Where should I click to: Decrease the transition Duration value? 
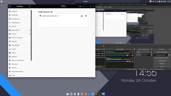point(151,55)
